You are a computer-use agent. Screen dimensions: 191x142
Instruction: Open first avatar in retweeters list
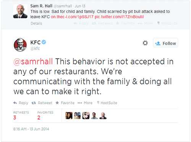click(69, 116)
